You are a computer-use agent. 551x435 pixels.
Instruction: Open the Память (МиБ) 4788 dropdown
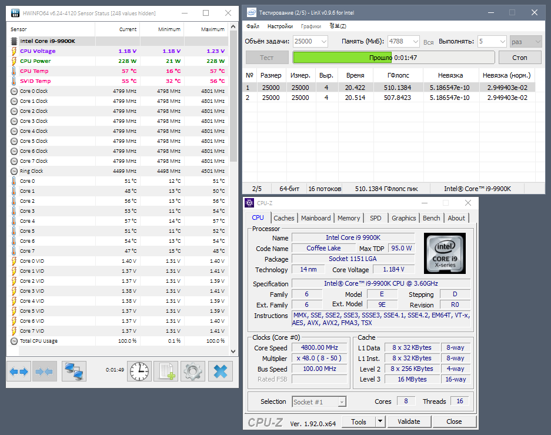pos(403,42)
